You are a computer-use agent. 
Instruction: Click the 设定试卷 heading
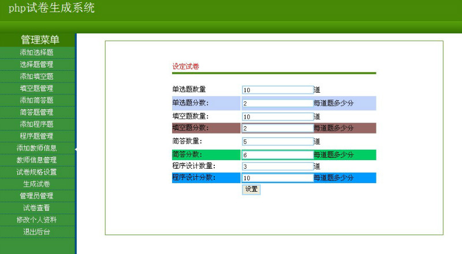(x=185, y=66)
